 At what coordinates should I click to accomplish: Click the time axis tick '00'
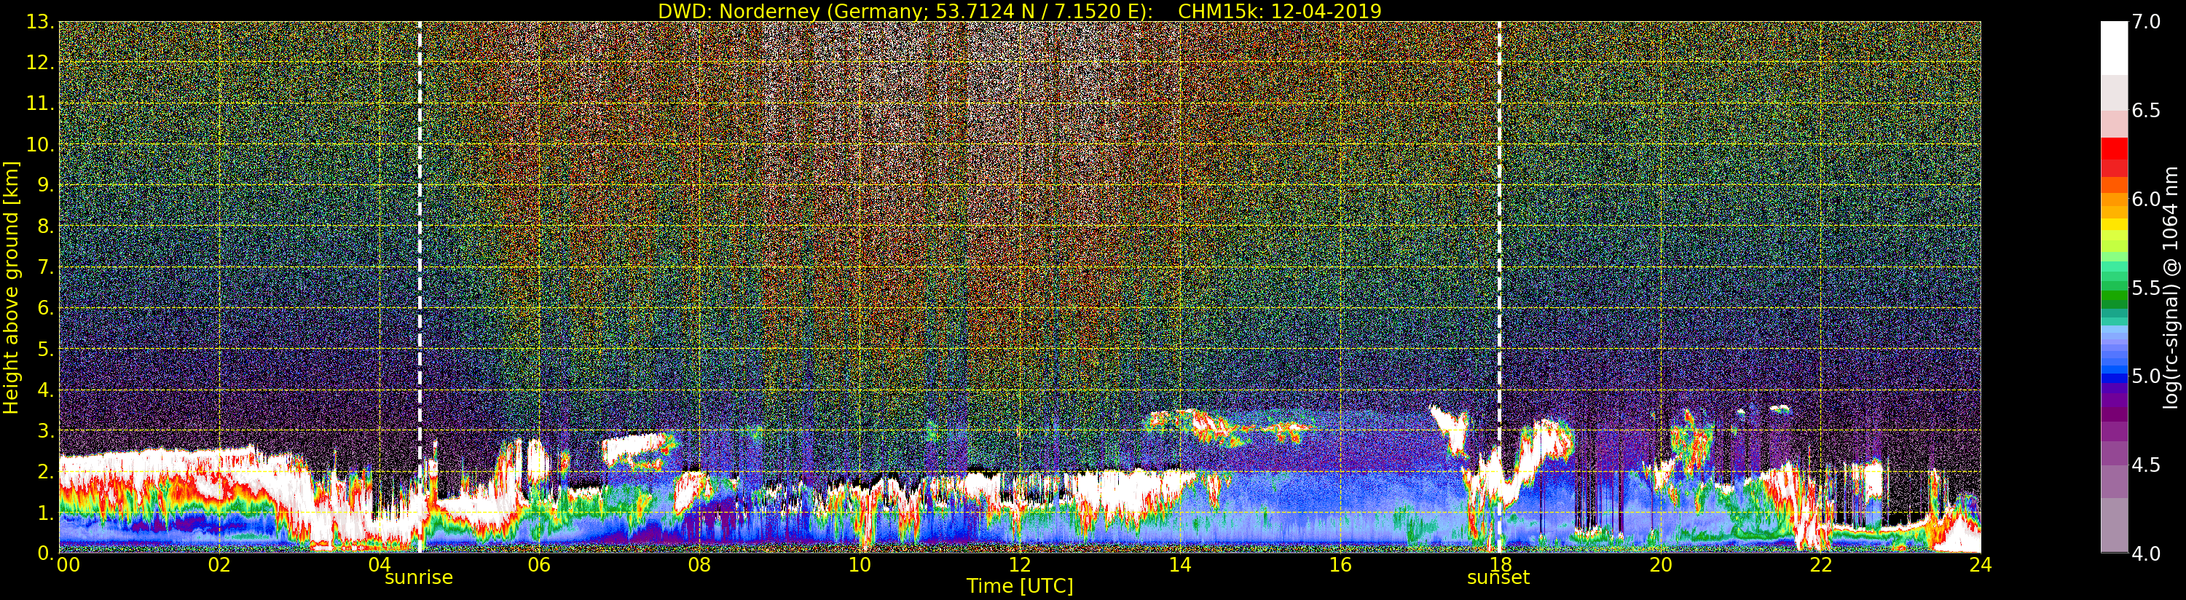click(68, 565)
